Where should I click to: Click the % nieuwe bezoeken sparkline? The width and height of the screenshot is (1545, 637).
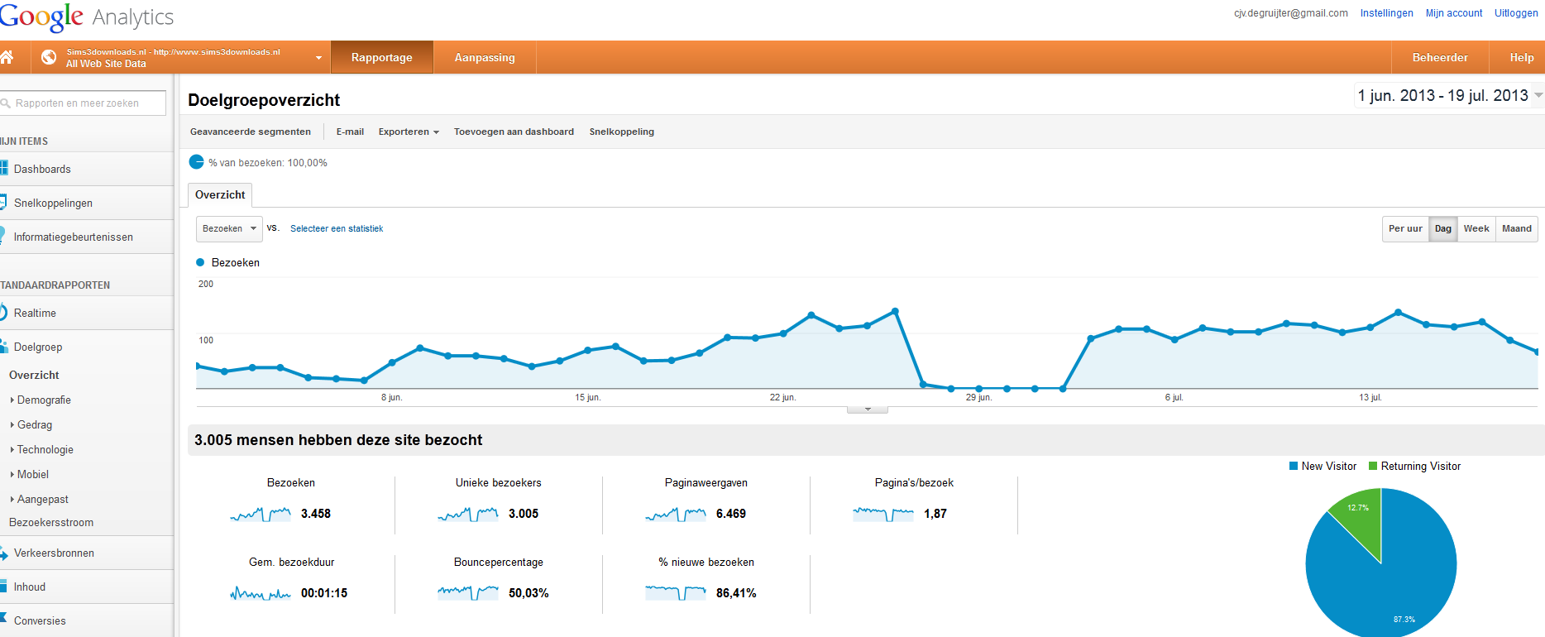click(x=676, y=593)
